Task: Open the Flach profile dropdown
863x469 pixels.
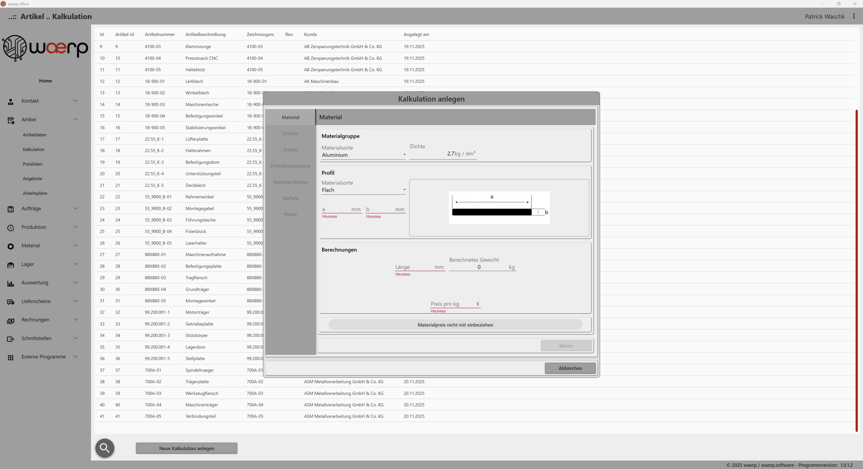Action: pos(363,190)
